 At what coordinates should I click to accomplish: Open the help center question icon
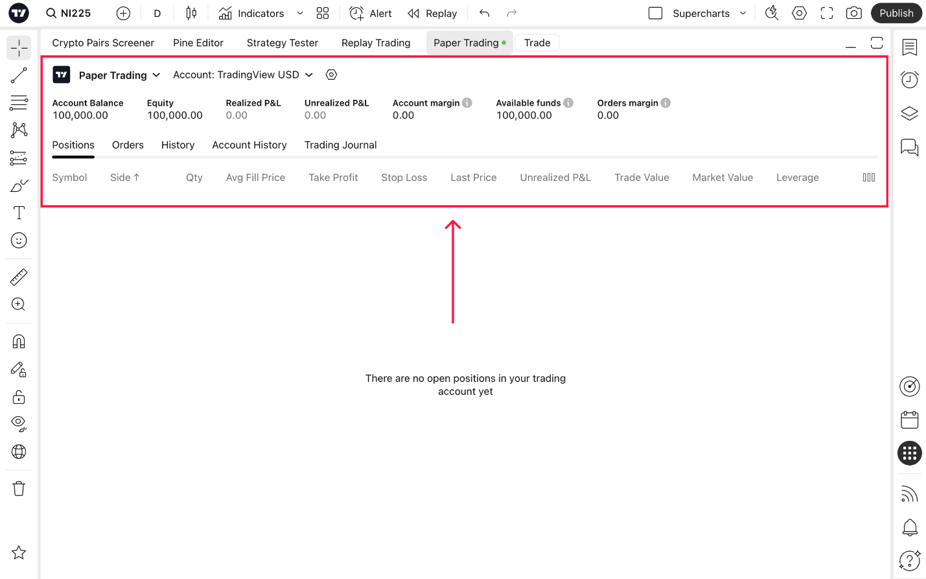(x=910, y=560)
